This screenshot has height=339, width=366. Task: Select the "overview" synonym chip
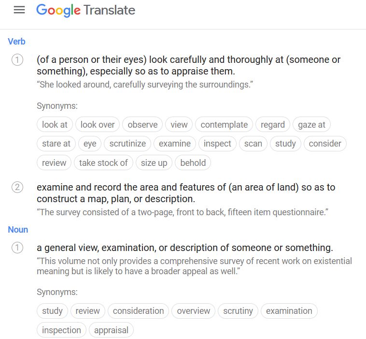point(194,311)
